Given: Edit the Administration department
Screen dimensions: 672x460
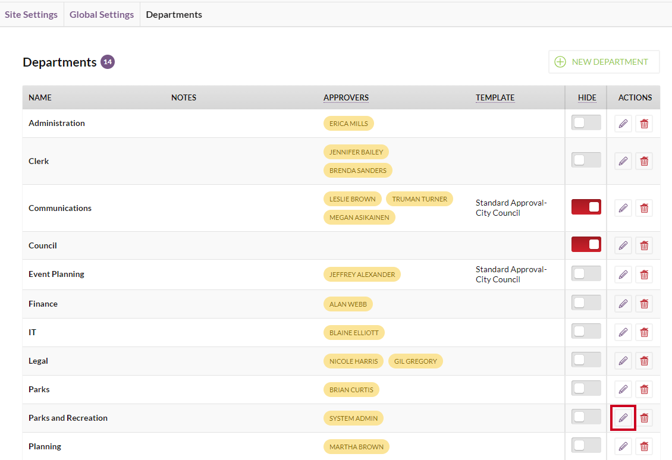Looking at the screenshot, I should click(x=623, y=124).
